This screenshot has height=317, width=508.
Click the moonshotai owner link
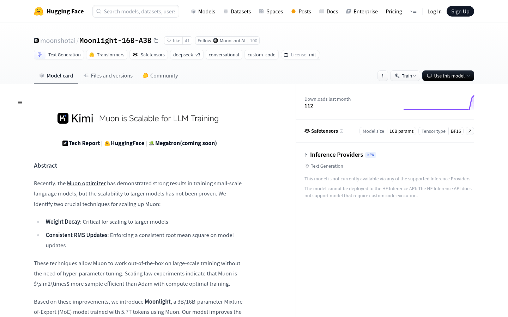click(x=58, y=41)
